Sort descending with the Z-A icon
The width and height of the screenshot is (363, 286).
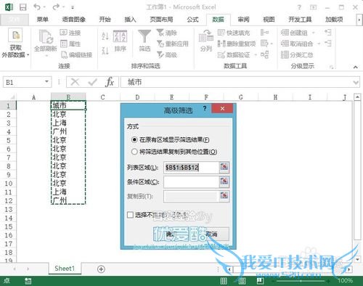tap(105, 51)
